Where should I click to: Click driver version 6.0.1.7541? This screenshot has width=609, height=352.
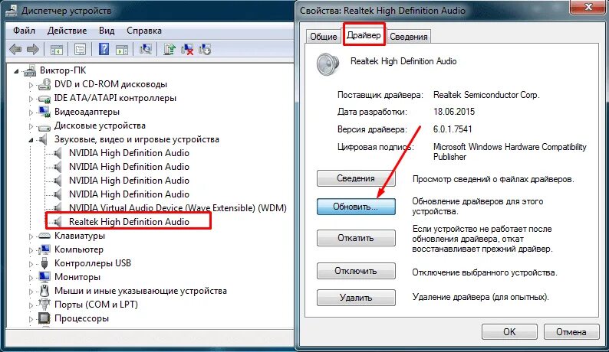453,129
